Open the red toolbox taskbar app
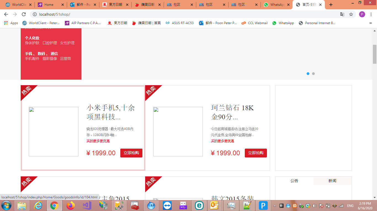 pos(135,206)
